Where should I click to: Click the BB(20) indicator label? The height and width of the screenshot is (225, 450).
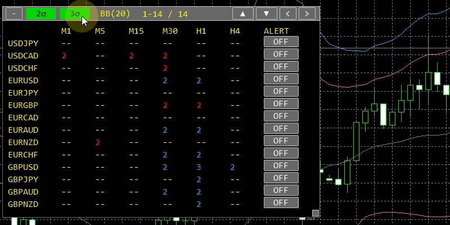(x=115, y=13)
